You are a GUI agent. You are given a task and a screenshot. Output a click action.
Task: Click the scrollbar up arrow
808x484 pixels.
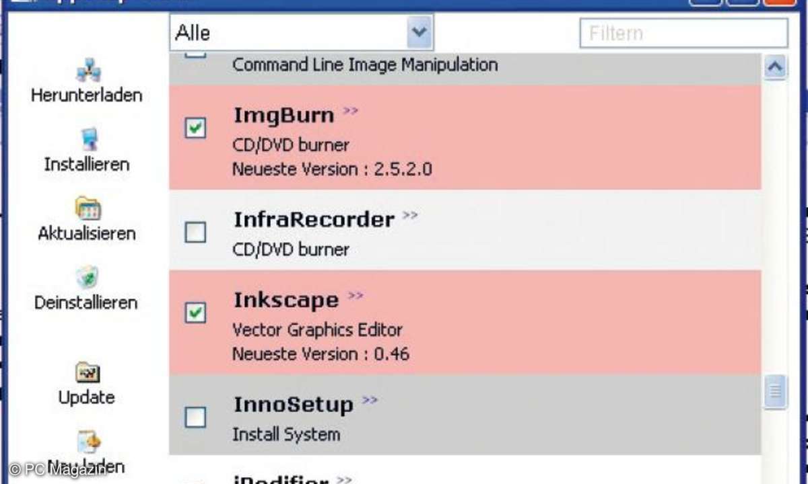tap(776, 67)
